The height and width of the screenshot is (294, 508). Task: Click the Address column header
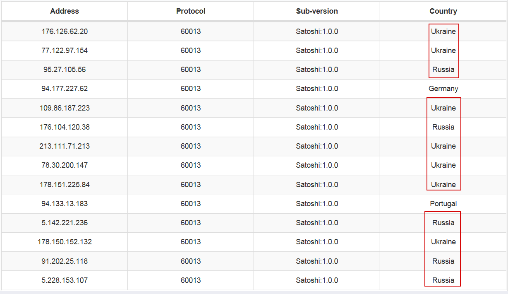click(x=65, y=11)
